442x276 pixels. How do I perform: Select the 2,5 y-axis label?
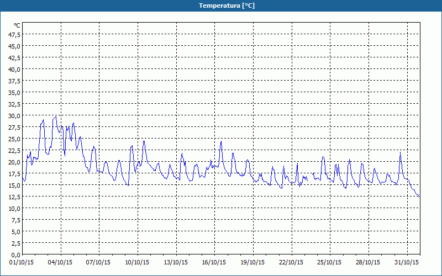(16, 243)
